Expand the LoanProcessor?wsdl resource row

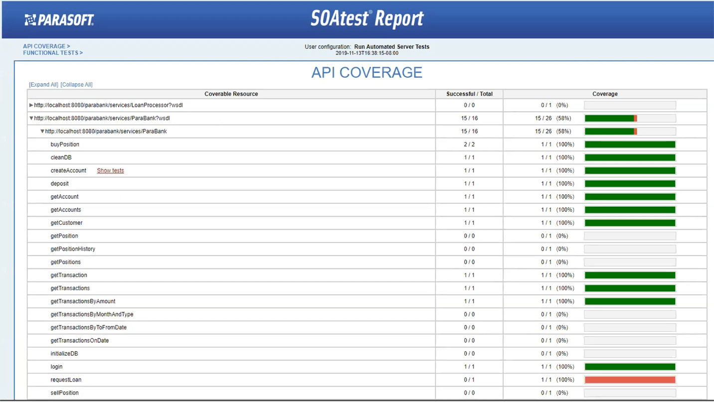[x=31, y=105]
